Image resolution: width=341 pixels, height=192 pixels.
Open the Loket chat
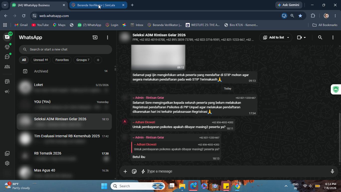(64, 87)
